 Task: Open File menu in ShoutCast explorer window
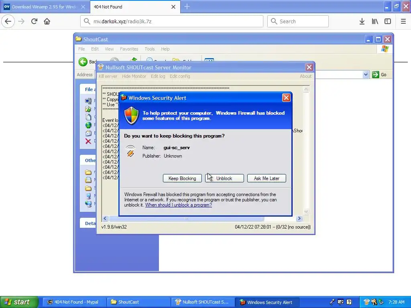pos(81,49)
